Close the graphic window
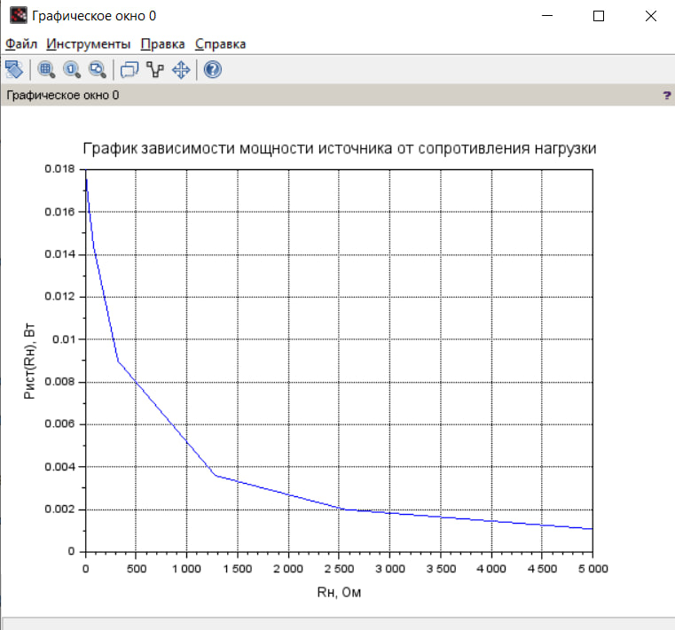 [x=651, y=16]
